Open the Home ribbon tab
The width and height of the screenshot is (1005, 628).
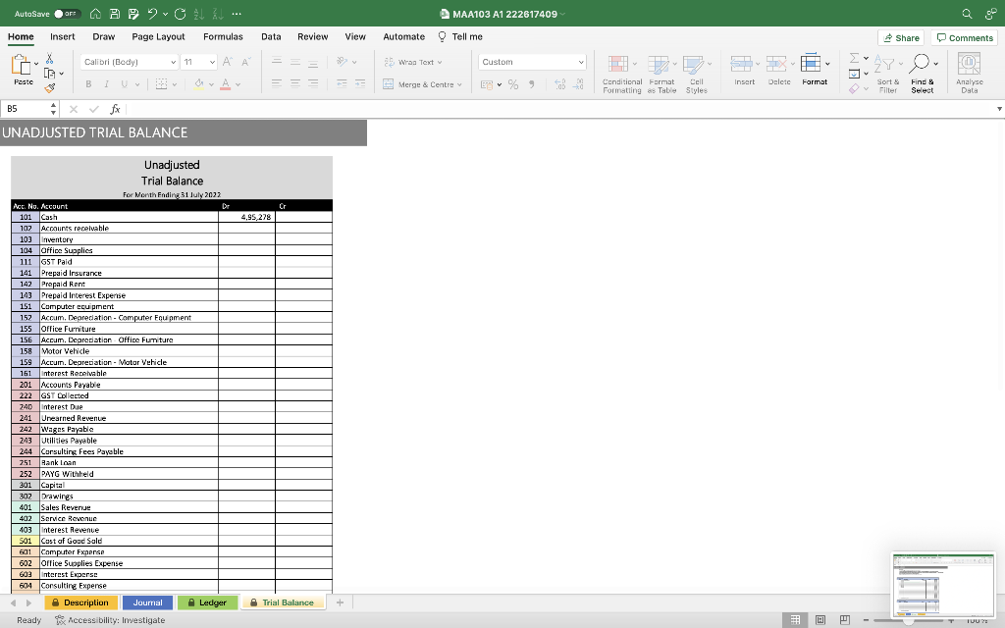[21, 36]
